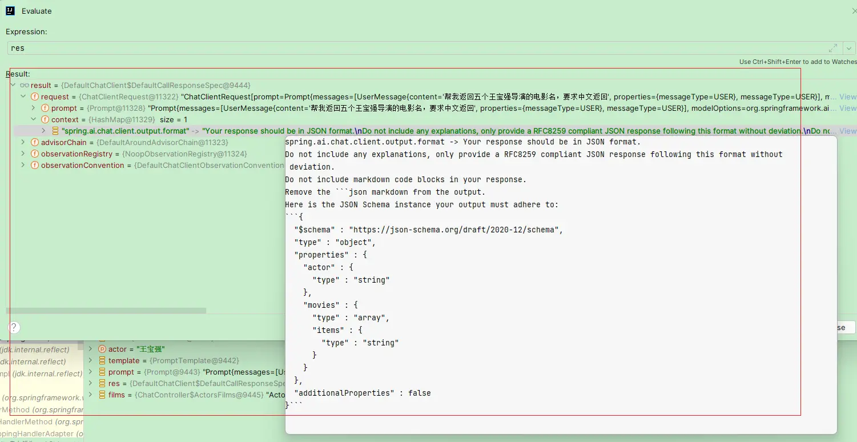Expand the prompt node under request

coord(33,109)
